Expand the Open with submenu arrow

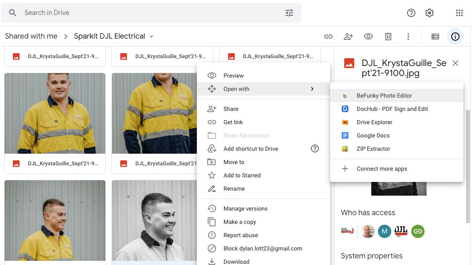pos(312,89)
